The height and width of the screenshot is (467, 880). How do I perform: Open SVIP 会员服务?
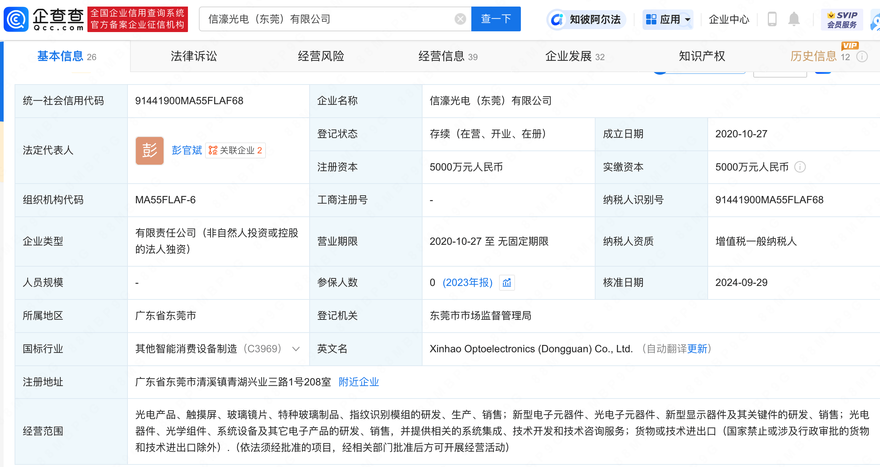(842, 20)
